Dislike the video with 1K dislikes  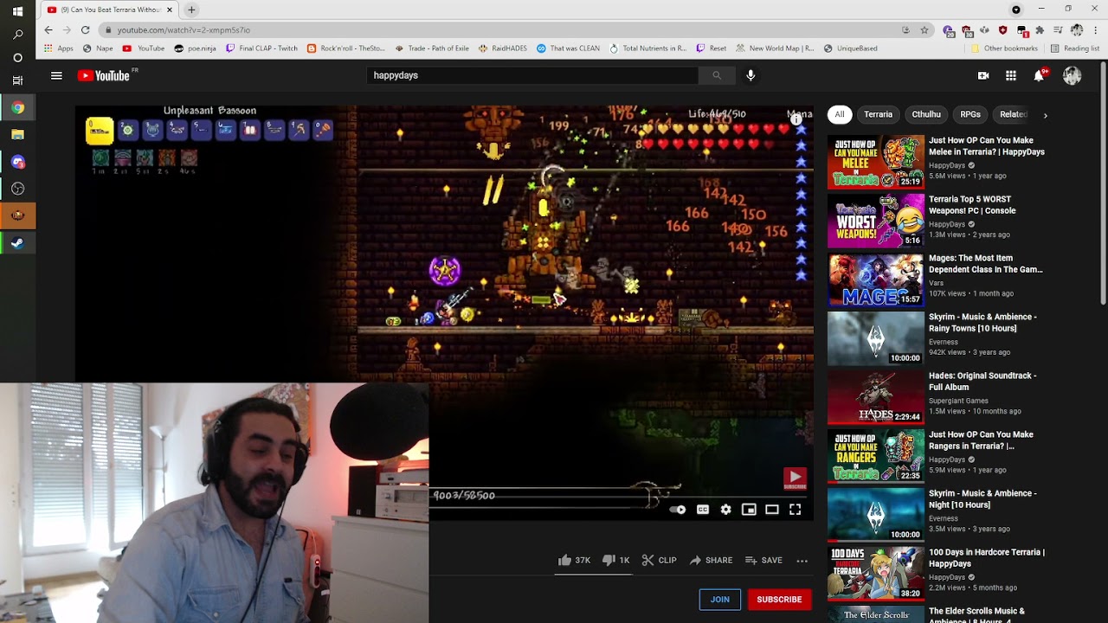point(615,560)
